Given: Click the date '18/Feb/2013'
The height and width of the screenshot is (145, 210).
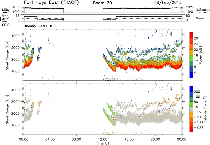Looking at the screenshot, I should (168, 2).
